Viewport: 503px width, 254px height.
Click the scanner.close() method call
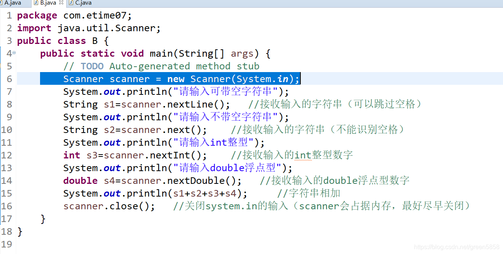pyautogui.click(x=108, y=206)
